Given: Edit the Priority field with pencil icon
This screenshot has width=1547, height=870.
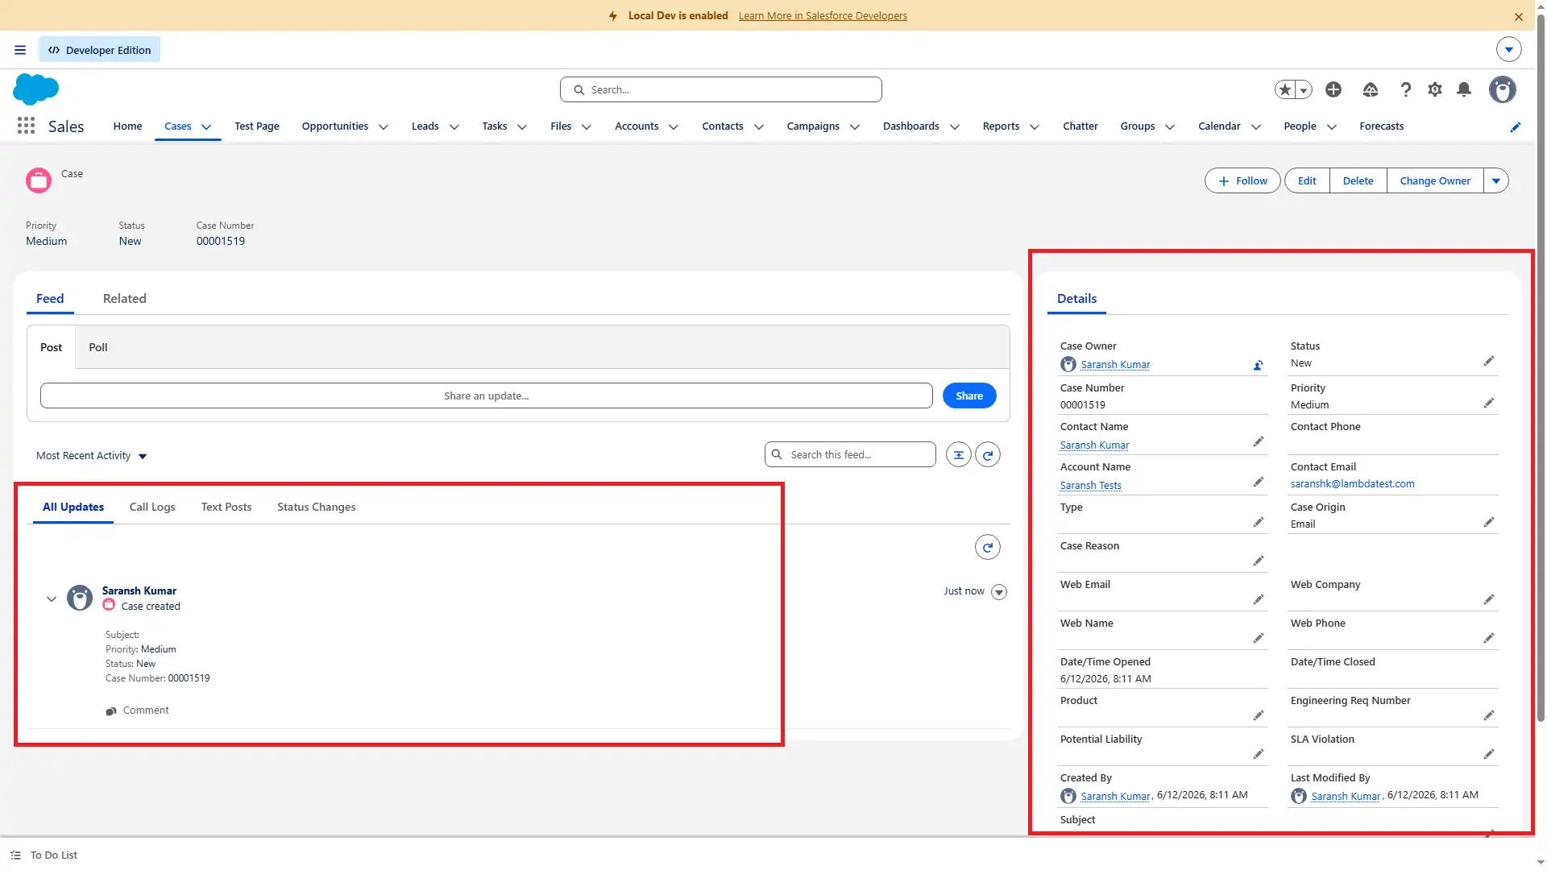Looking at the screenshot, I should pos(1489,403).
